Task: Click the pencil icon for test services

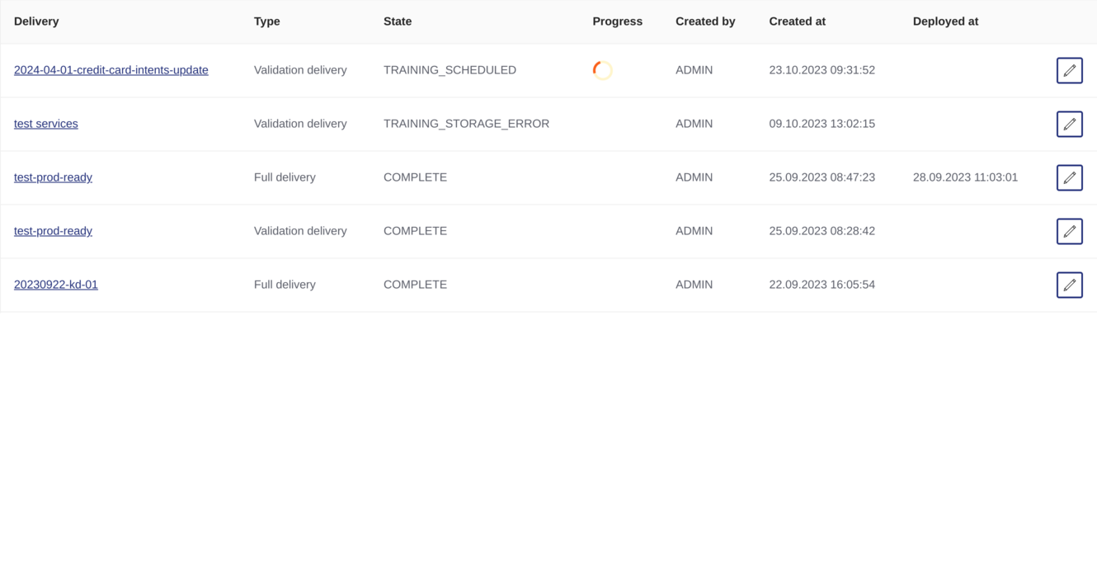Action: point(1069,124)
